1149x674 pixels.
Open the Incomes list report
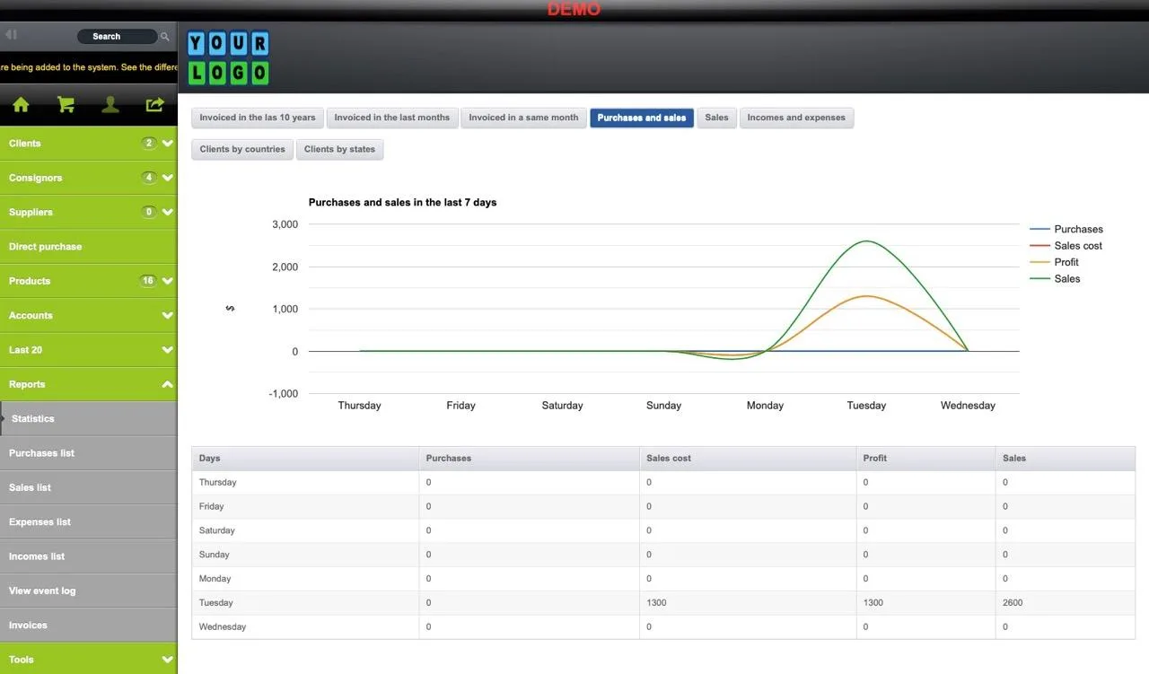tap(88, 556)
